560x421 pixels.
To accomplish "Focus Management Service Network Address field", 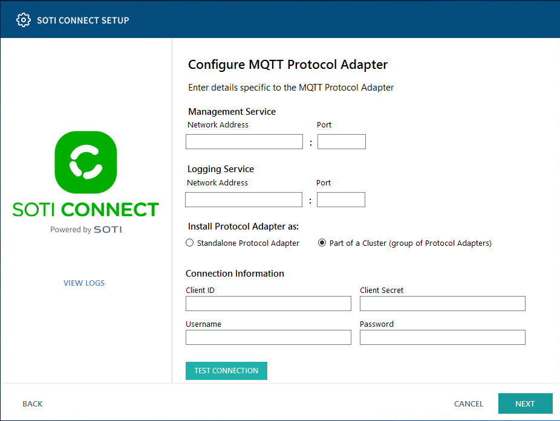I will (x=244, y=141).
